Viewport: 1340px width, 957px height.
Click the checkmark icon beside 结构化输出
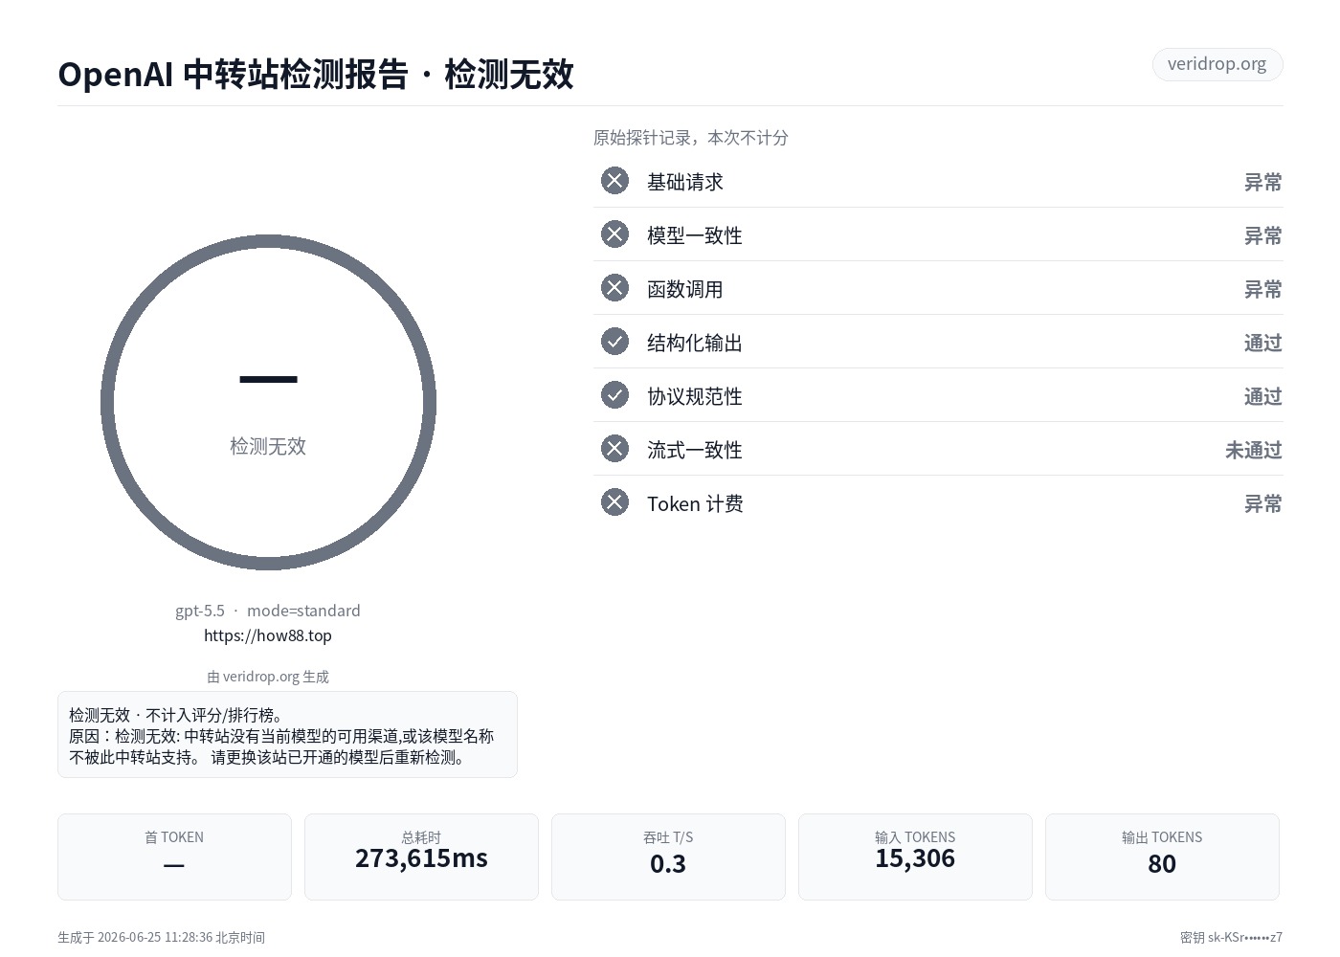614,342
